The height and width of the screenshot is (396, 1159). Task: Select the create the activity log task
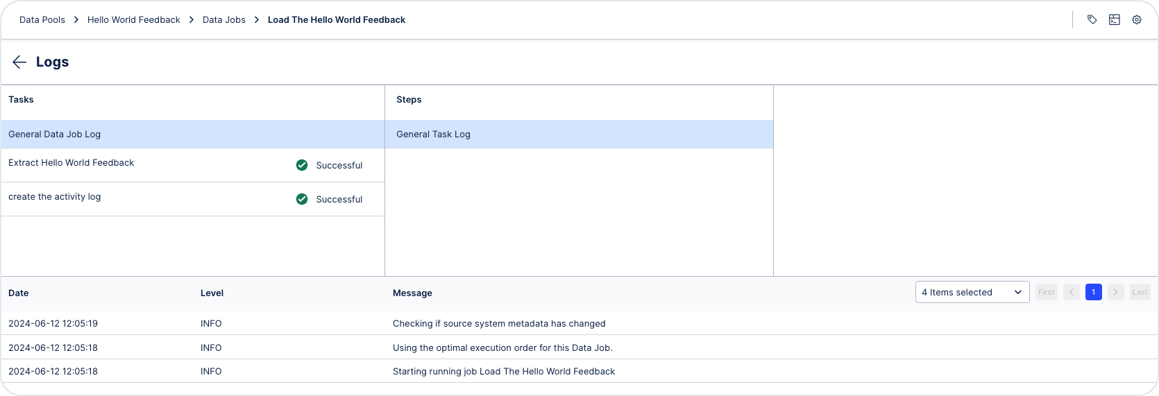tap(193, 199)
